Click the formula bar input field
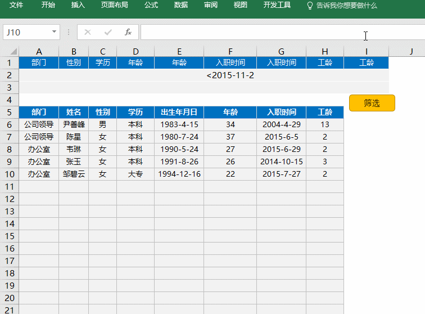The image size is (425, 314). point(281,32)
